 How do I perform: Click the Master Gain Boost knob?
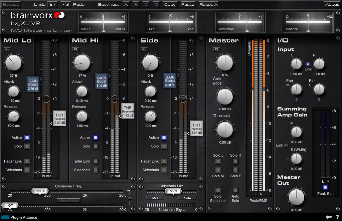coord(225,96)
